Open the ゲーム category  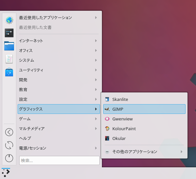pos(59,119)
